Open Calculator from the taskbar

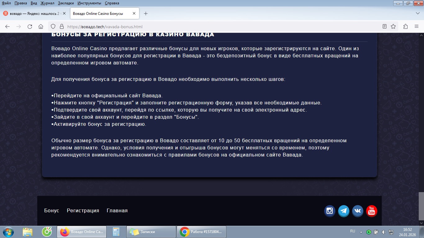[x=116, y=232]
